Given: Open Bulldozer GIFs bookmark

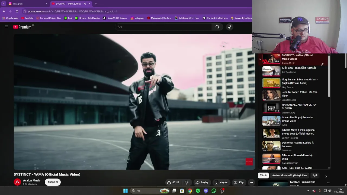Looking at the screenshot, I should click(x=187, y=18).
